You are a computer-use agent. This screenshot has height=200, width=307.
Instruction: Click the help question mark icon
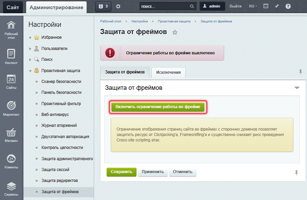click(288, 6)
